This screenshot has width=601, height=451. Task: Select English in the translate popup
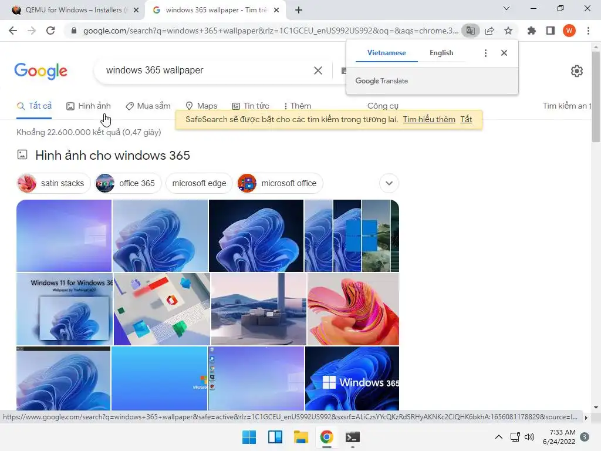click(x=441, y=53)
